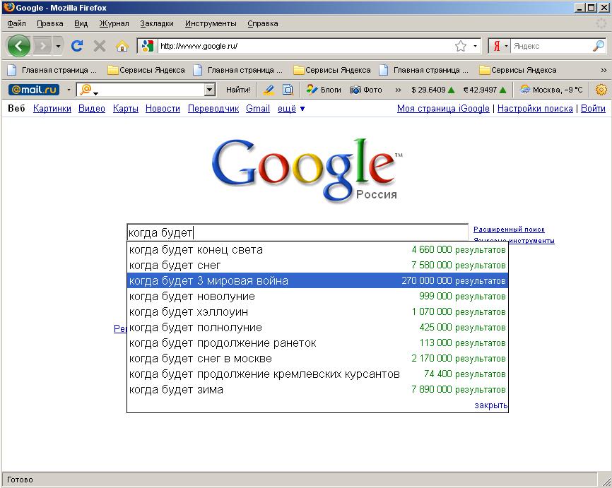Click the Mail.ru logo button
Image resolution: width=612 pixels, height=488 pixels.
point(33,90)
